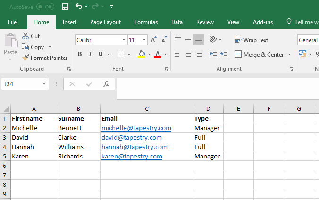
Task: Click Wrap Text button
Action: click(251, 40)
